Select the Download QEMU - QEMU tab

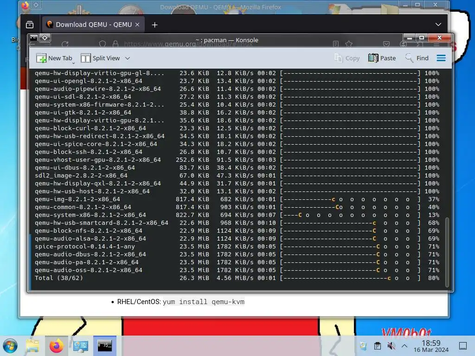click(x=93, y=25)
